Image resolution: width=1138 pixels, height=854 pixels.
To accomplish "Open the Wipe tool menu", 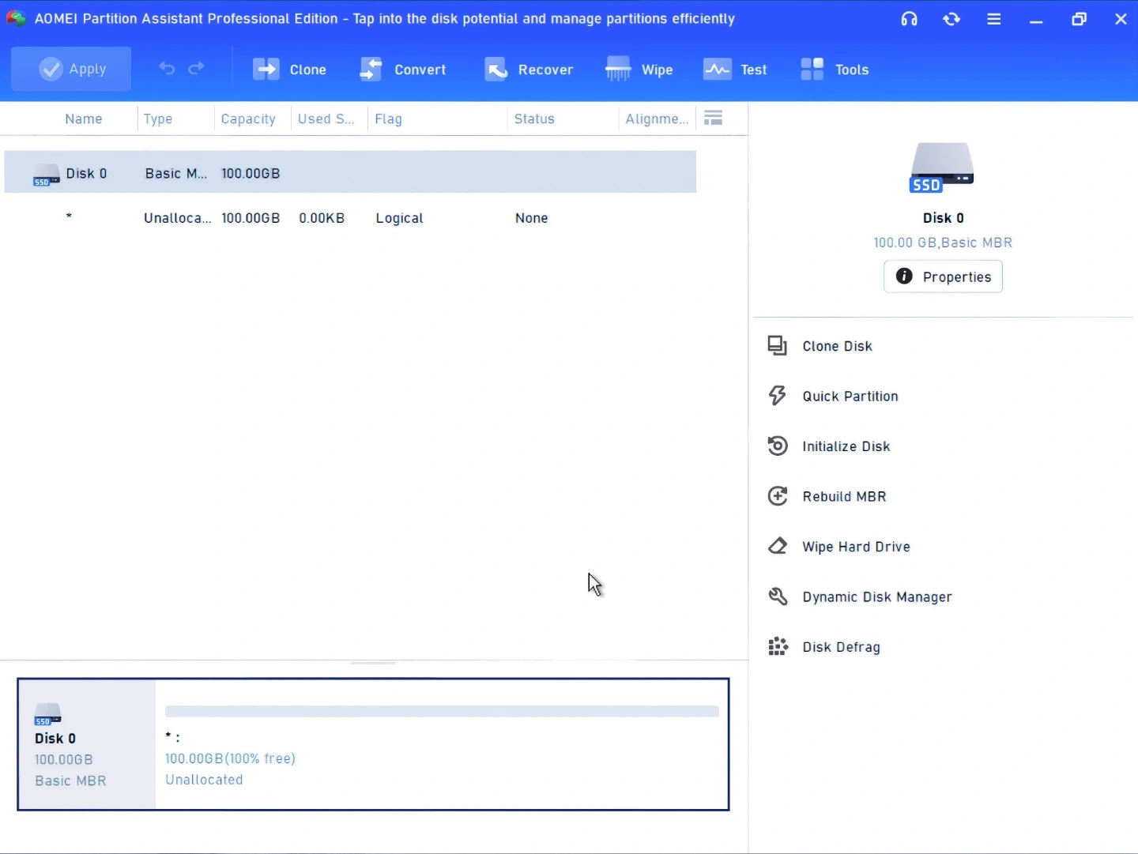I will tap(639, 70).
